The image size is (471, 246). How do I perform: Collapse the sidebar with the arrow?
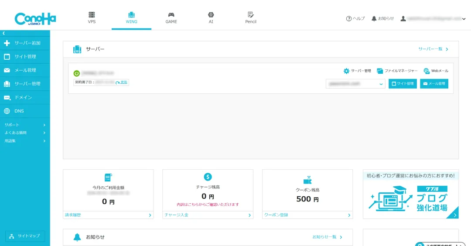(x=3, y=33)
